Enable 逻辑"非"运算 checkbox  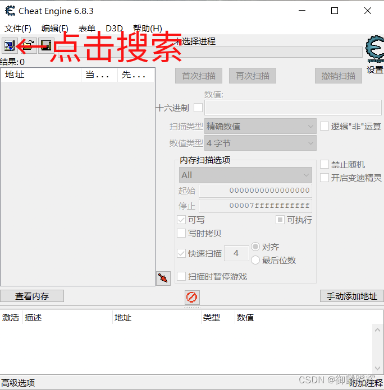tap(324, 126)
